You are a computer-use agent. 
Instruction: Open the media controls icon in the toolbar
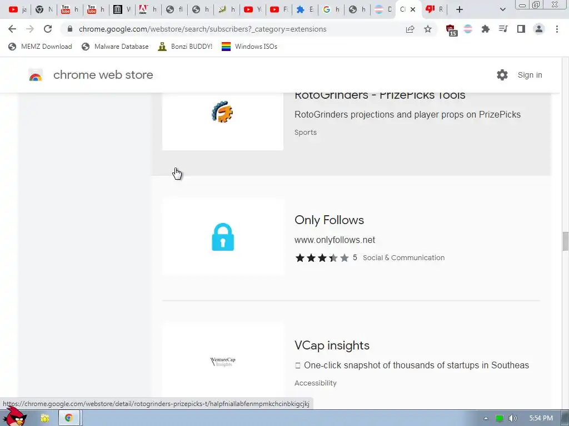pyautogui.click(x=503, y=29)
